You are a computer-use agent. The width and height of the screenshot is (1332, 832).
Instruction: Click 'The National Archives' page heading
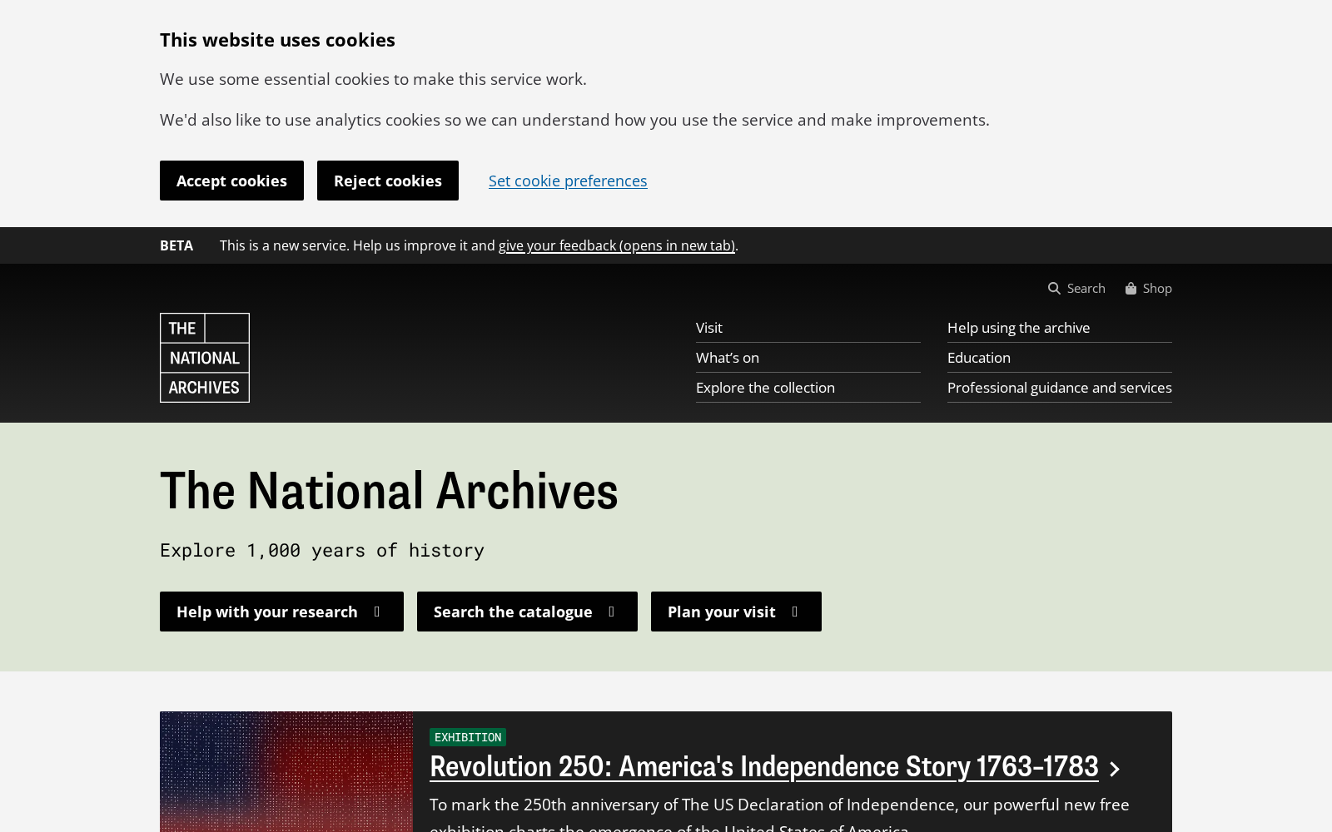[389, 489]
